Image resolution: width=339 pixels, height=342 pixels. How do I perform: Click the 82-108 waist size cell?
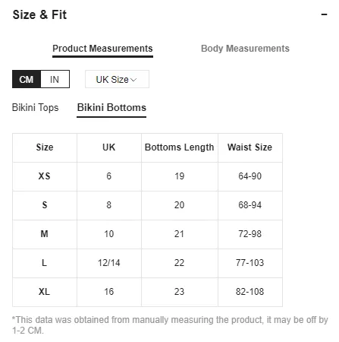coord(250,292)
